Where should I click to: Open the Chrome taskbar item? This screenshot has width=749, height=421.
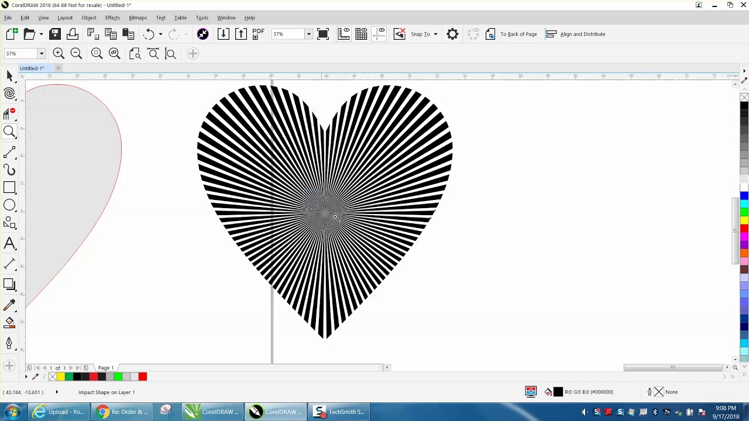(122, 412)
